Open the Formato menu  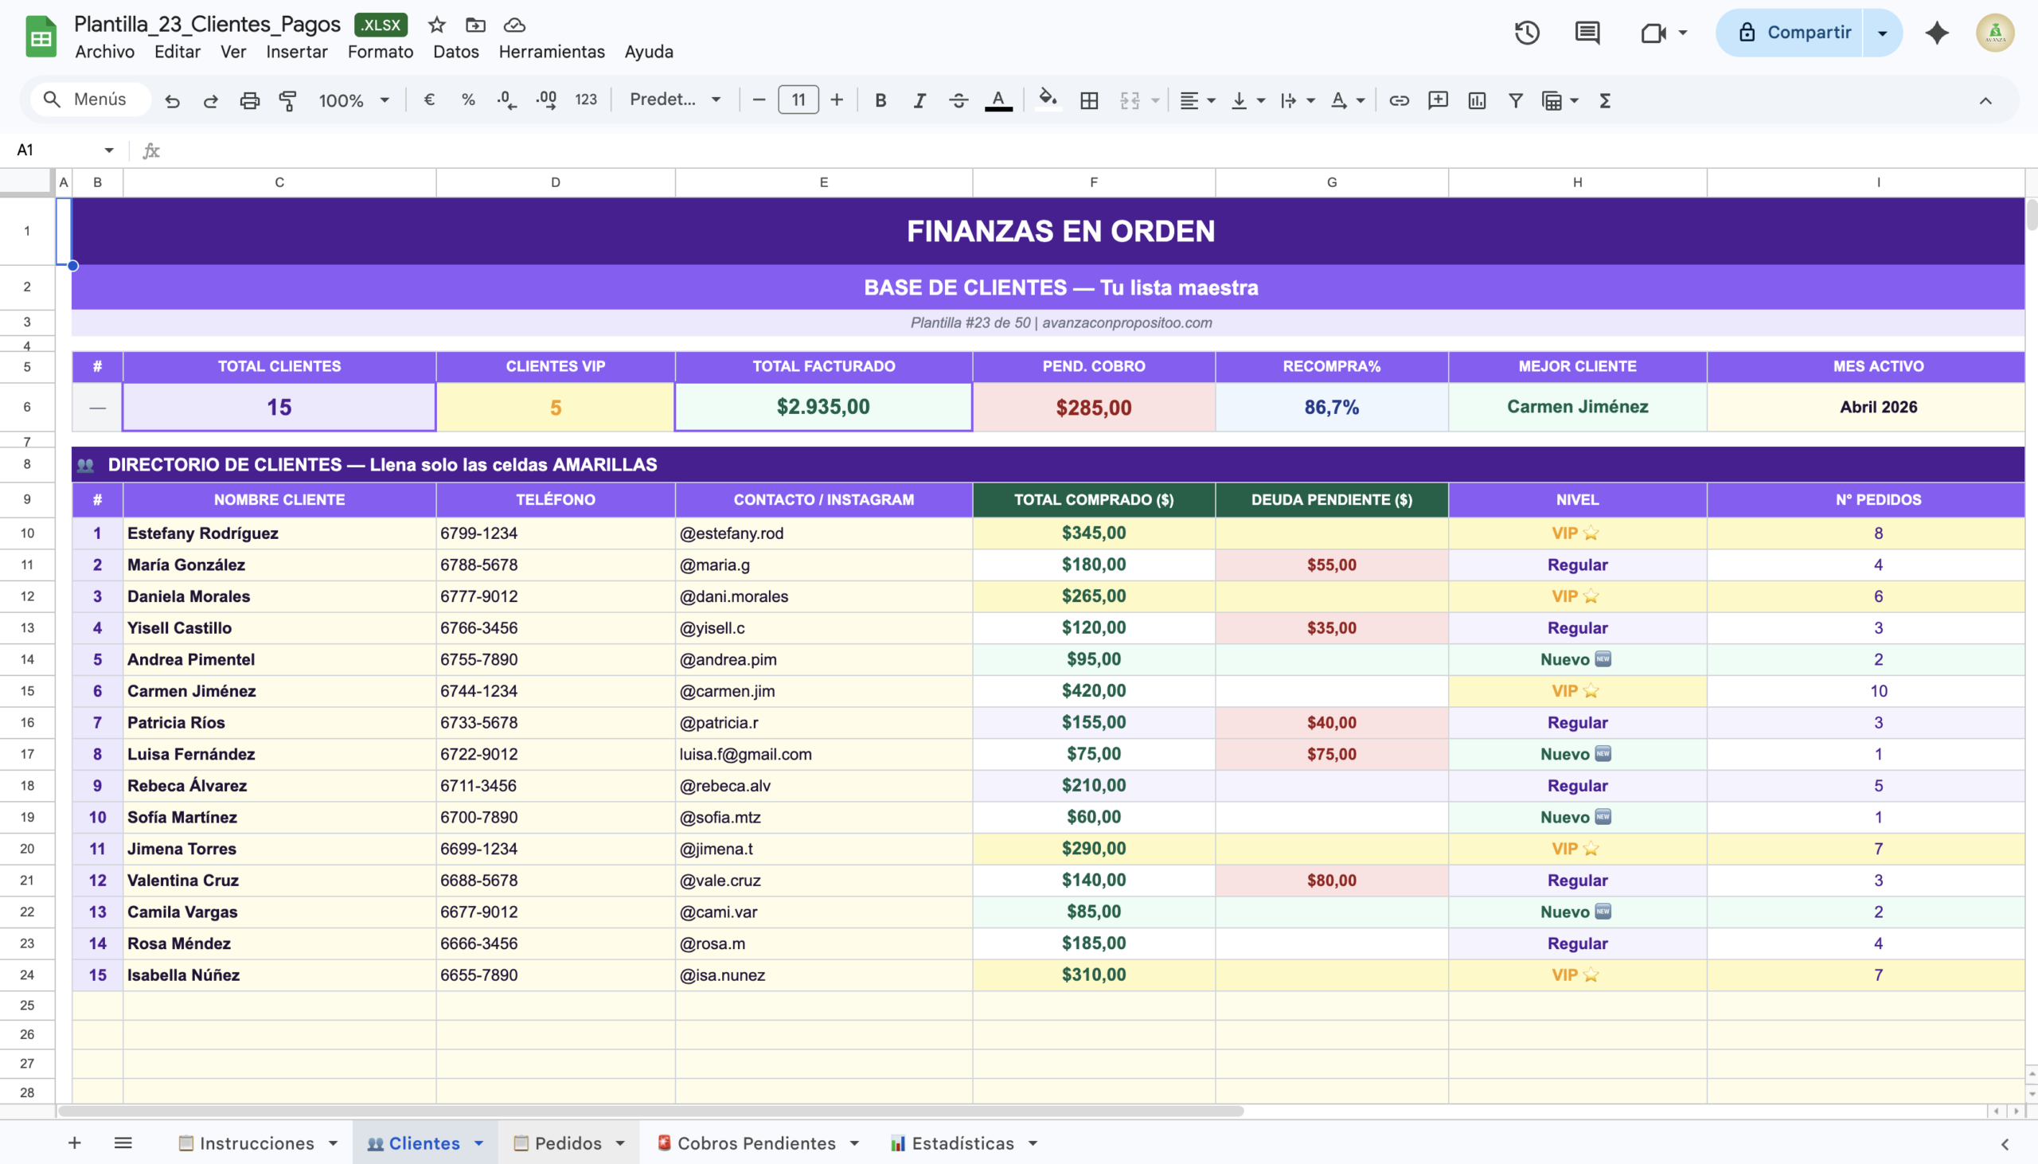pyautogui.click(x=380, y=52)
